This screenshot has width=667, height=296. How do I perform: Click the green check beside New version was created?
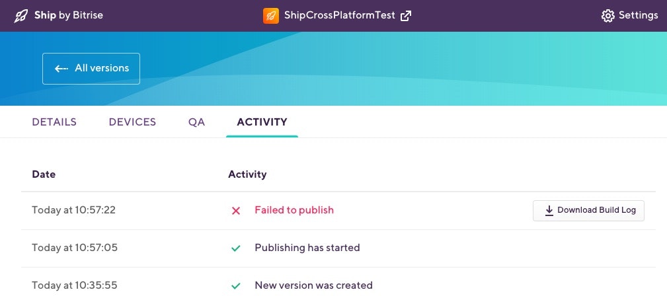[235, 285]
